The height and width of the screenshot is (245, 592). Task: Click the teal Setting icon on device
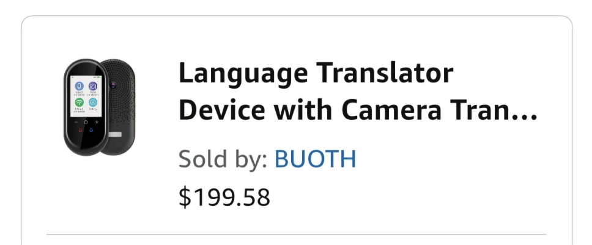(x=93, y=102)
